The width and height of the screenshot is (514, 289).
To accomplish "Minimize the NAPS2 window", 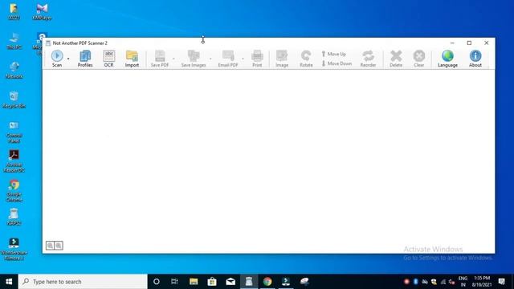I will (x=452, y=43).
